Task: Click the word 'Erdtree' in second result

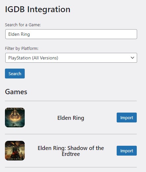Action: pos(71,154)
